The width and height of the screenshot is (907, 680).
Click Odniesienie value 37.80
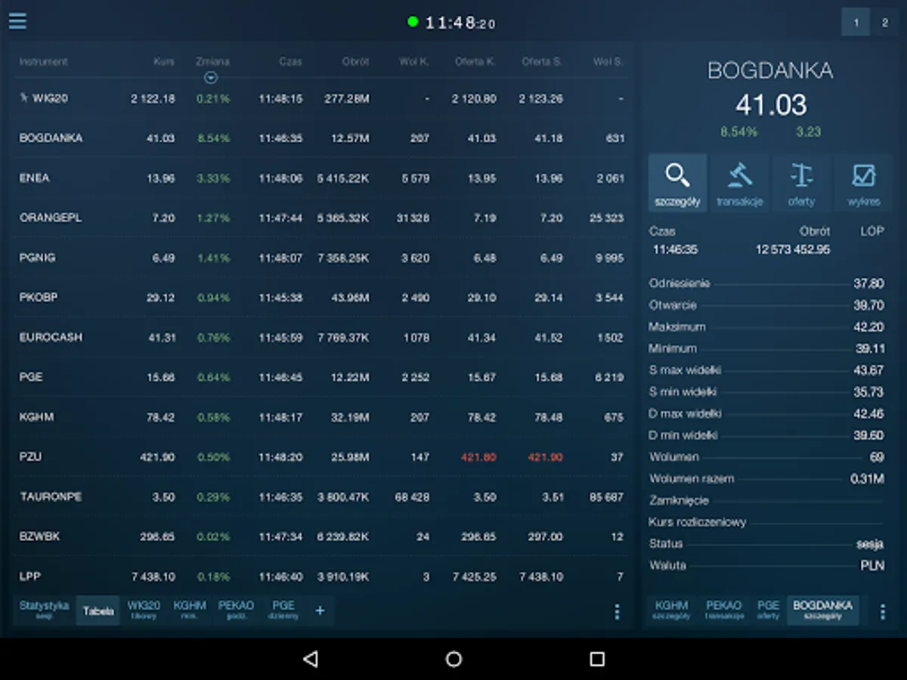coord(868,283)
